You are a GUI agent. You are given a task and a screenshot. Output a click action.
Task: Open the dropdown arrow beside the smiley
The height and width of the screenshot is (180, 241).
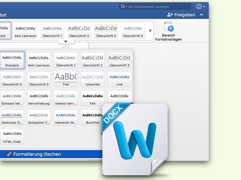coord(204,7)
